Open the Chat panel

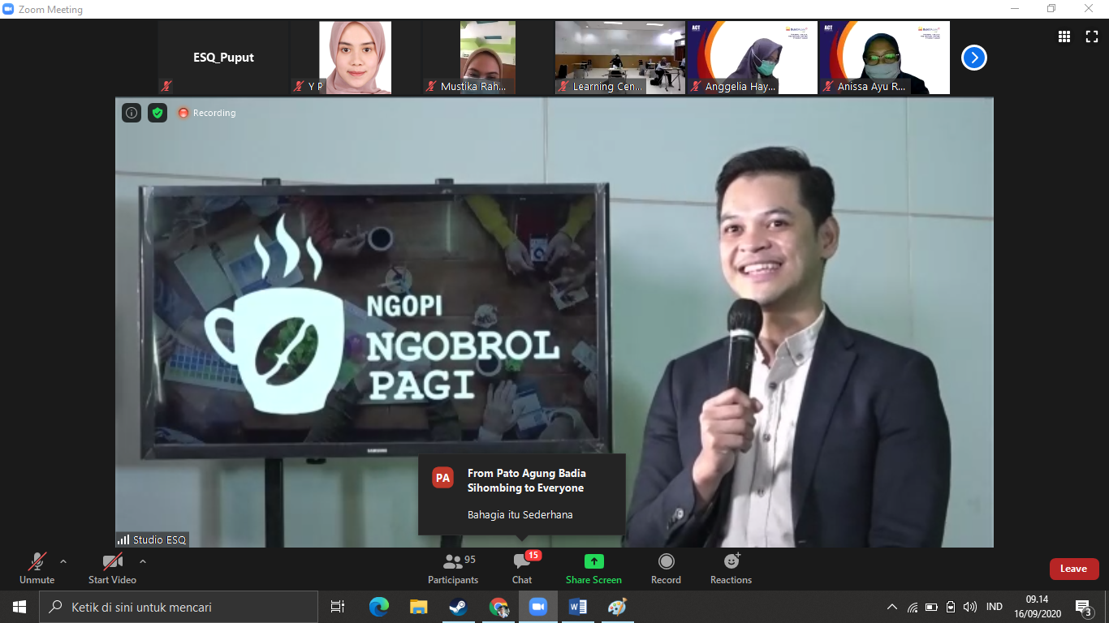(522, 568)
